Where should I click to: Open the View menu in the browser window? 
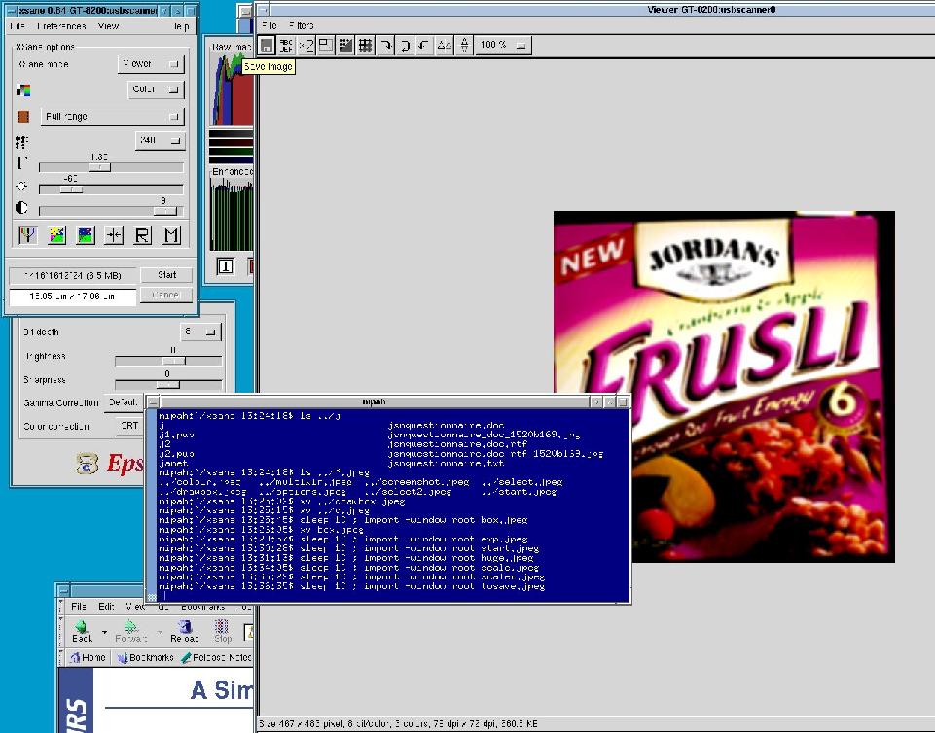(135, 607)
